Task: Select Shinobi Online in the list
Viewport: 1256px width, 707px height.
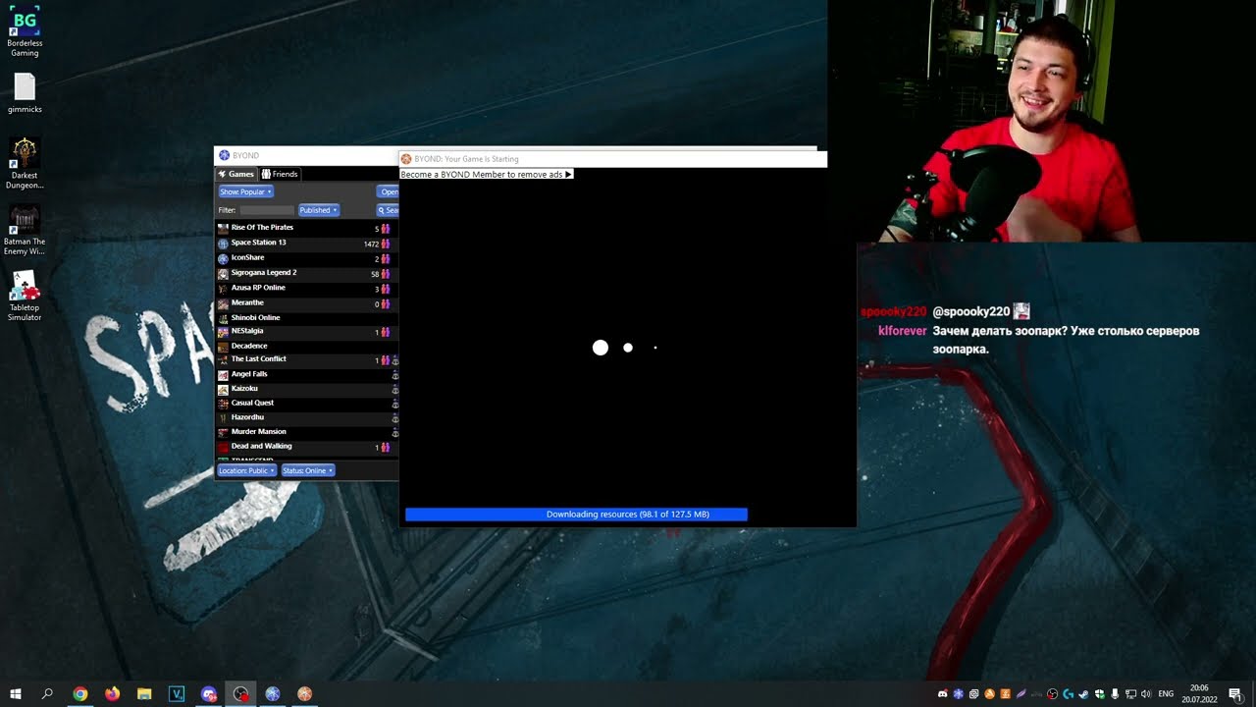Action: (x=306, y=318)
